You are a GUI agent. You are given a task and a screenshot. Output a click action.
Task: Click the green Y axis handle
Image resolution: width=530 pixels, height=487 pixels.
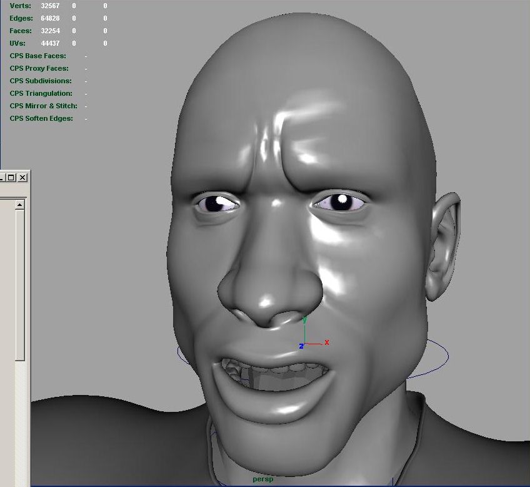(x=304, y=320)
